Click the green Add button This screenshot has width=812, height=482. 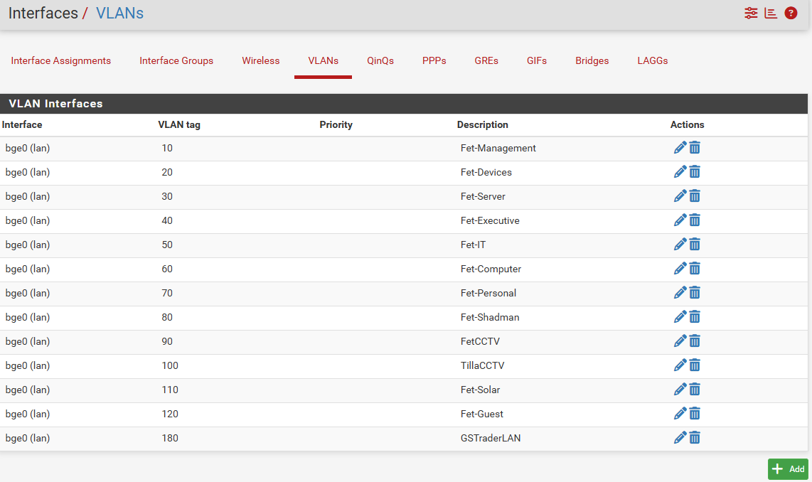pyautogui.click(x=788, y=469)
